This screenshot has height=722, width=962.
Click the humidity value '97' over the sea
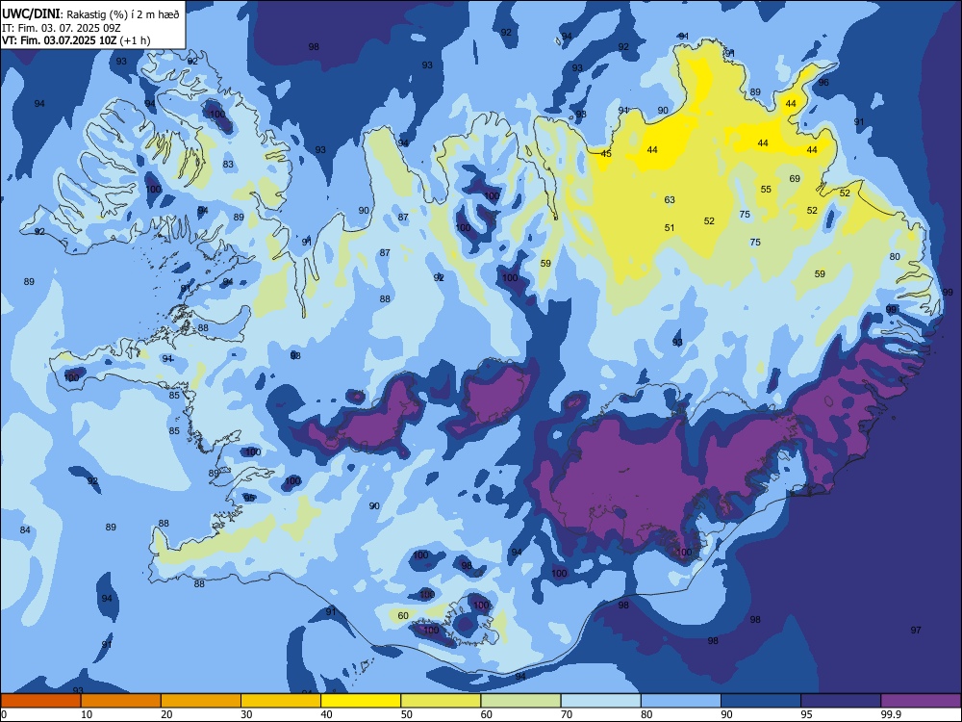click(916, 630)
